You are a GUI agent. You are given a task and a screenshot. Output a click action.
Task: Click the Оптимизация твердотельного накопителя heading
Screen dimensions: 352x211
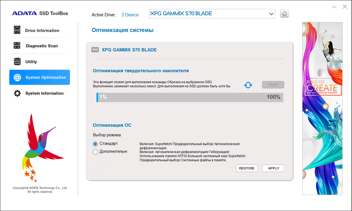click(141, 71)
